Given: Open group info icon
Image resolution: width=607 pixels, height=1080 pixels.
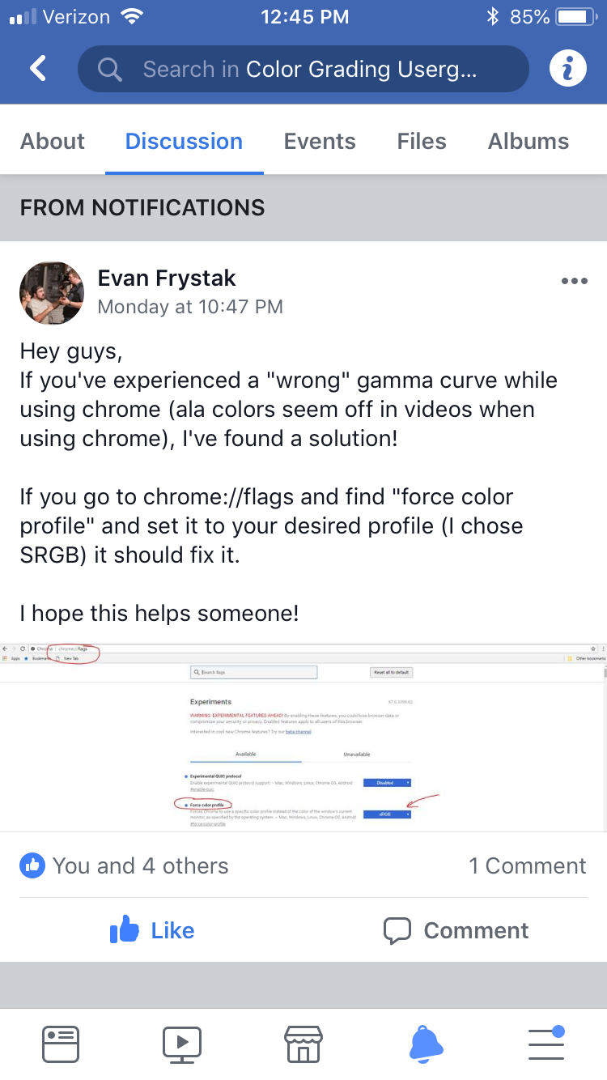Looking at the screenshot, I should pos(568,69).
